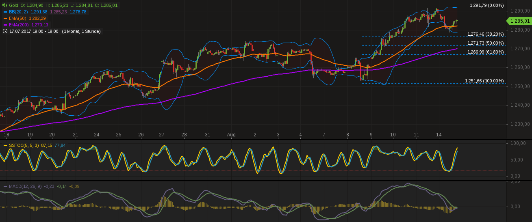Click the '1 Monat, 1 Stunde' timeframe text

(x=81, y=31)
